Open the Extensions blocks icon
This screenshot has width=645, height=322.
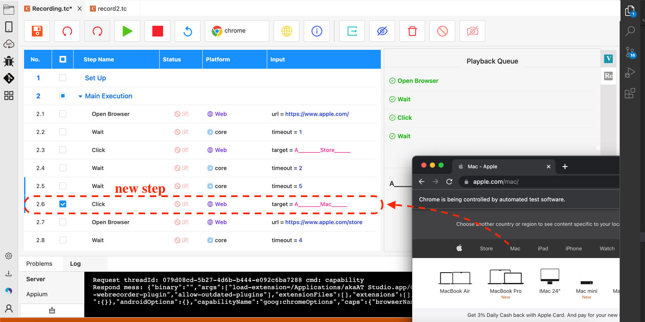(630, 93)
